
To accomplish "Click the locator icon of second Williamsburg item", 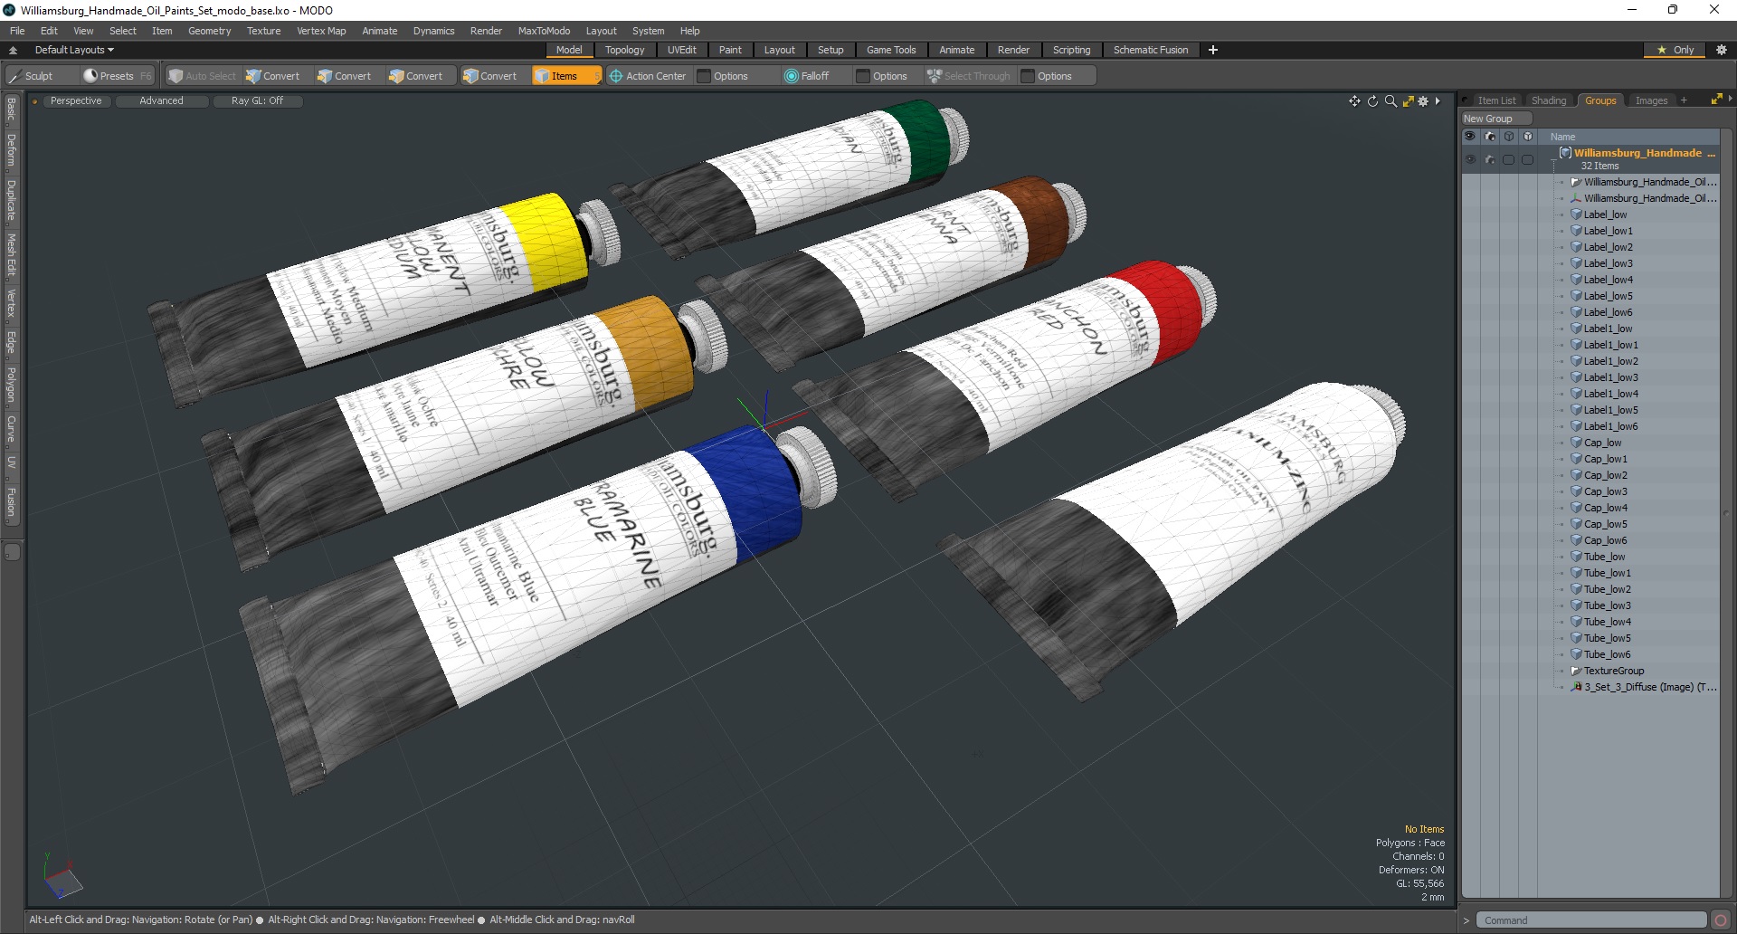I will [1576, 198].
